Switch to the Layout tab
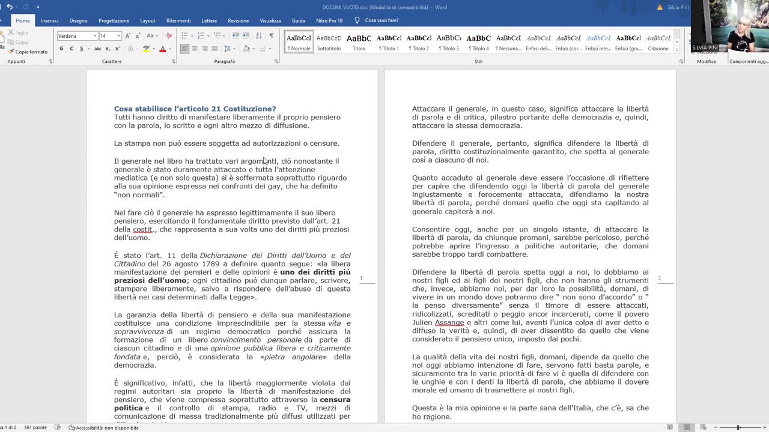 point(148,20)
